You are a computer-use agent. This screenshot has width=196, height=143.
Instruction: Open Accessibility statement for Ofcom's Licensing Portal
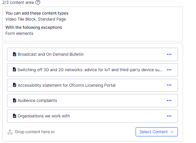click(66, 85)
